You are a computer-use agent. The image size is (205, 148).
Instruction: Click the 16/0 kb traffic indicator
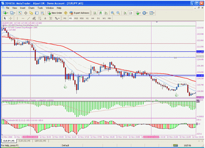pos(187,145)
